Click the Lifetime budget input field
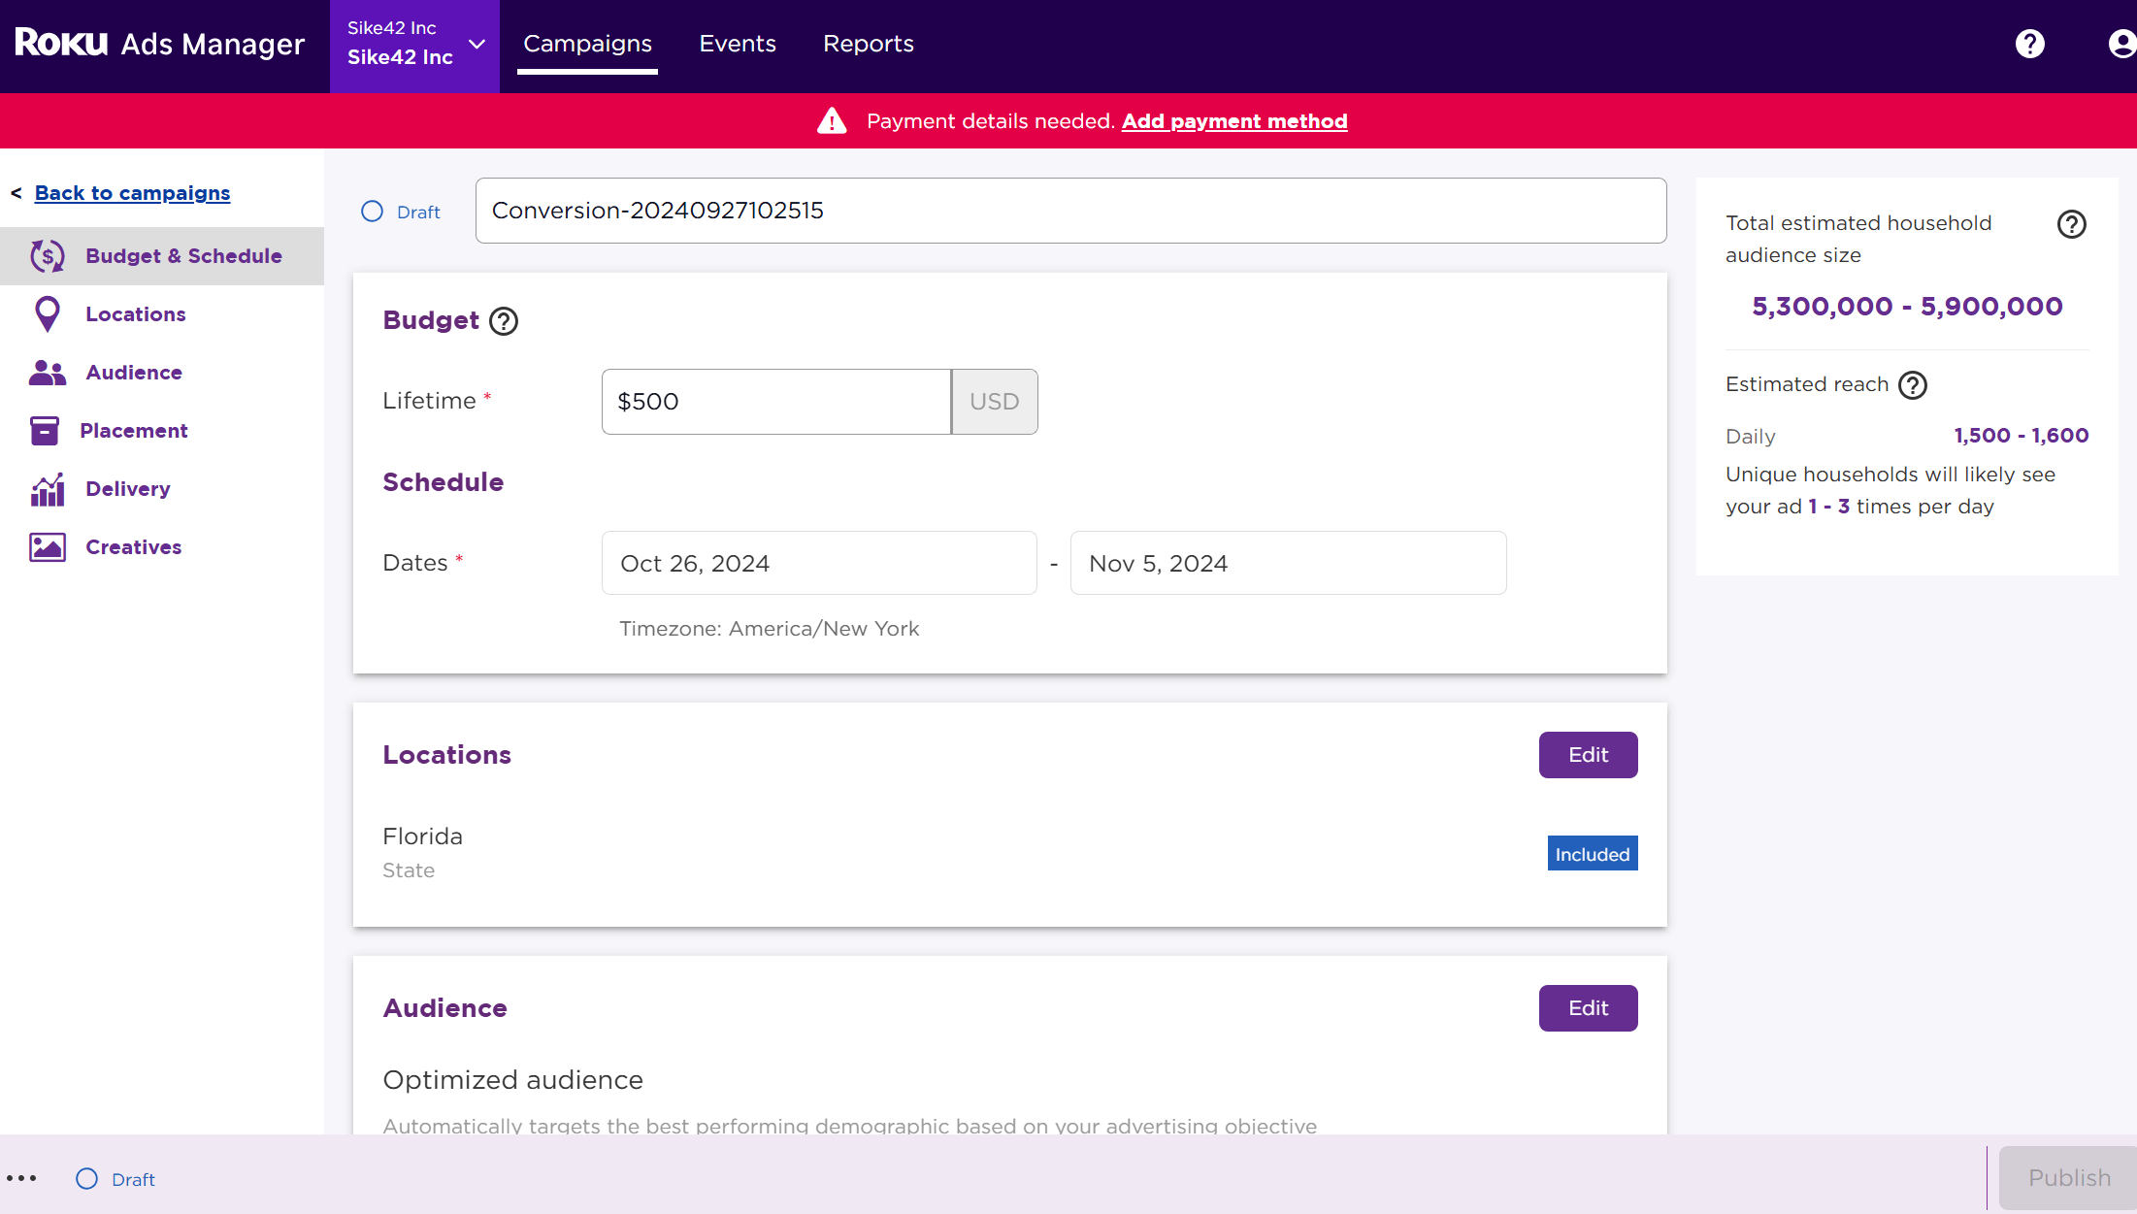This screenshot has width=2137, height=1214. (x=775, y=402)
